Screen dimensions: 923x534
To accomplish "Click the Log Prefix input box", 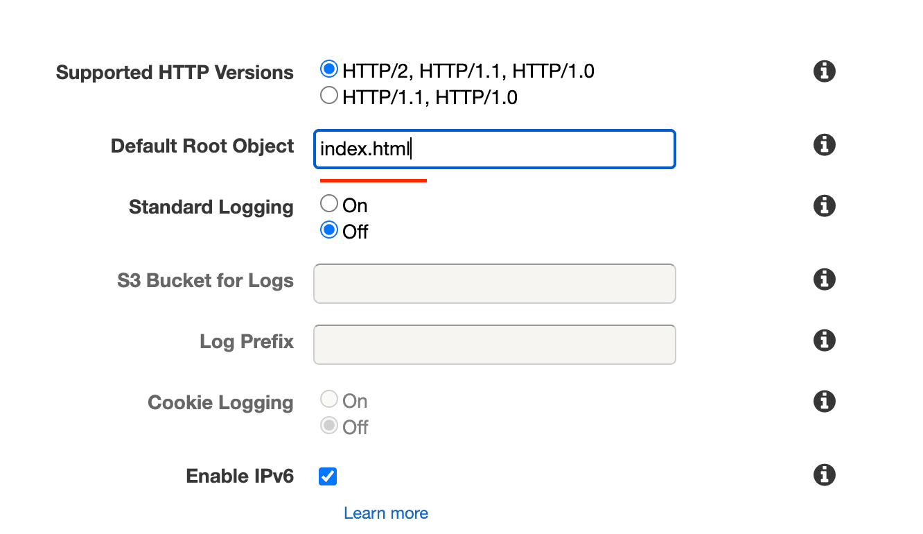I will coord(493,344).
